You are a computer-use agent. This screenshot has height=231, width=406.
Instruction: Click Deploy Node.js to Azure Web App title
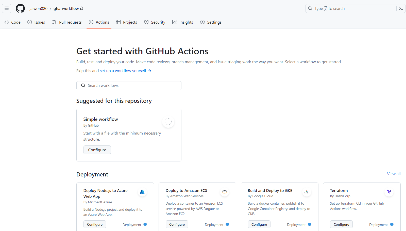coord(106,193)
